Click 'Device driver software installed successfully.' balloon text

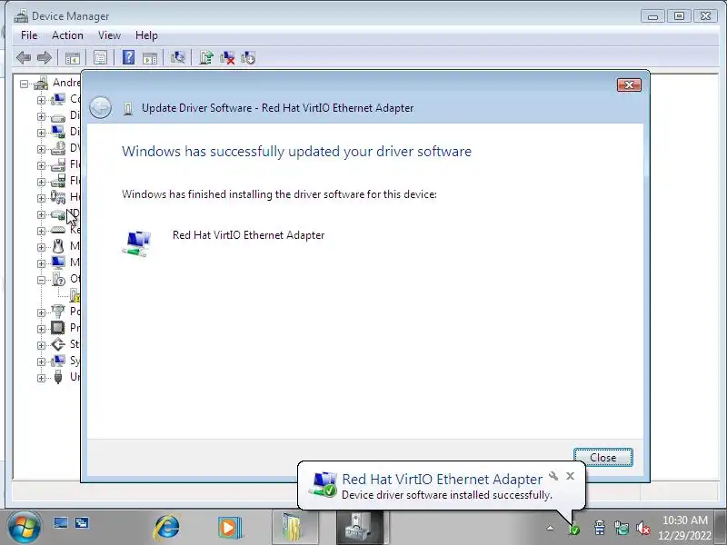coord(447,495)
